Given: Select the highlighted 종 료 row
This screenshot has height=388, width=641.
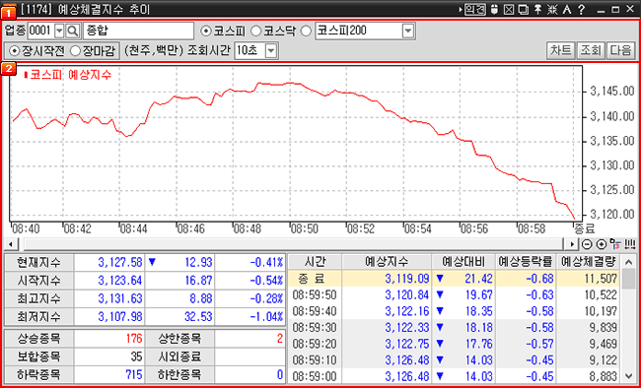Looking at the screenshot, I should point(455,279).
